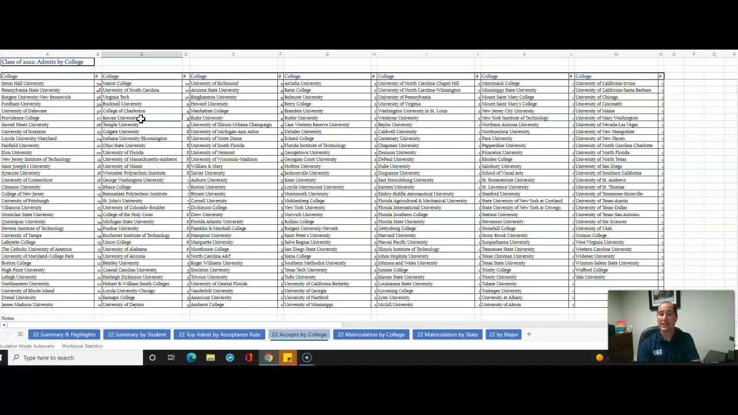Select Duke University cell
Image resolution: width=738 pixels, height=415 pixels.
point(426,167)
